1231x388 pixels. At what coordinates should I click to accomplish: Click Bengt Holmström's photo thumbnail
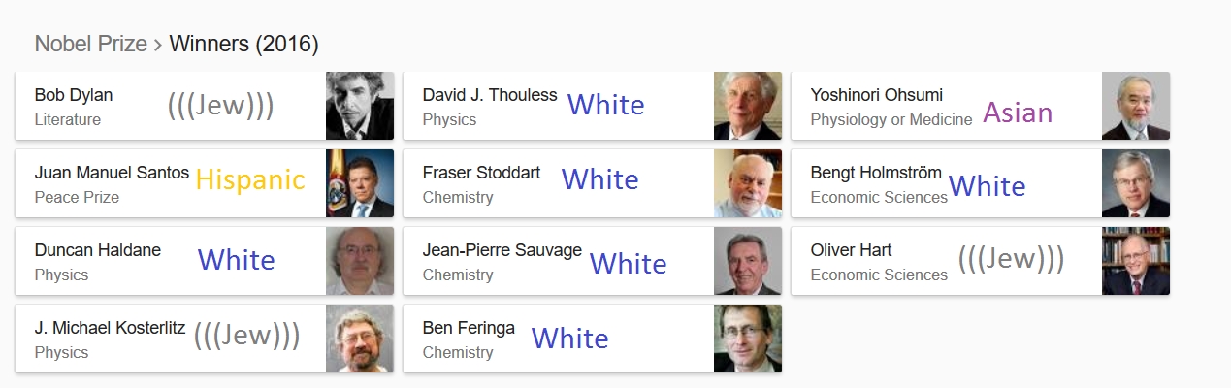[1136, 183]
